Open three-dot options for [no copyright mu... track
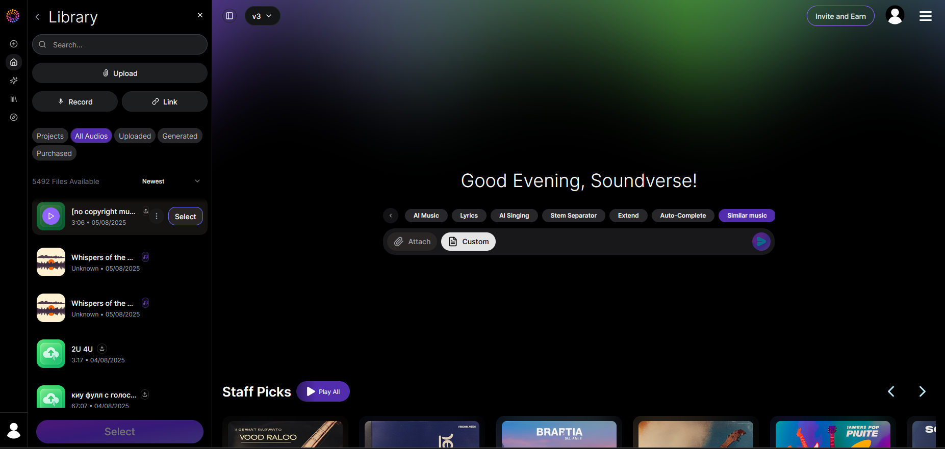945x449 pixels. (157, 217)
